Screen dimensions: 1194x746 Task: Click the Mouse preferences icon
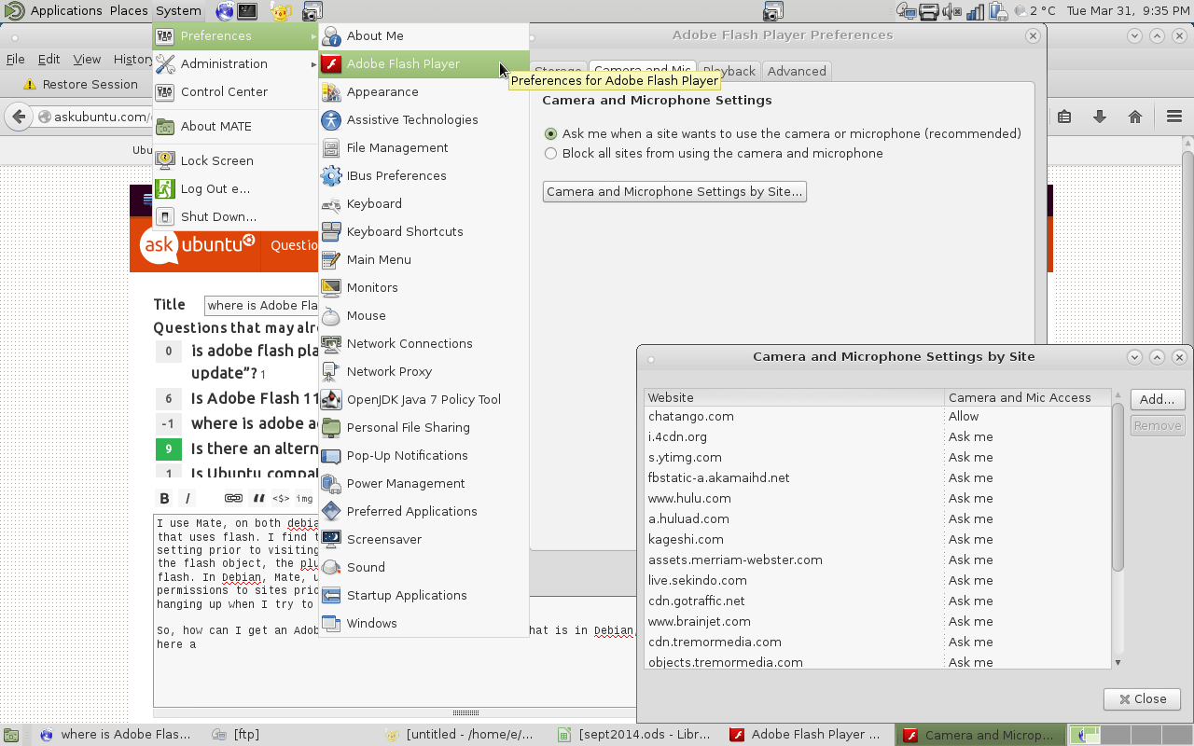pyautogui.click(x=331, y=315)
